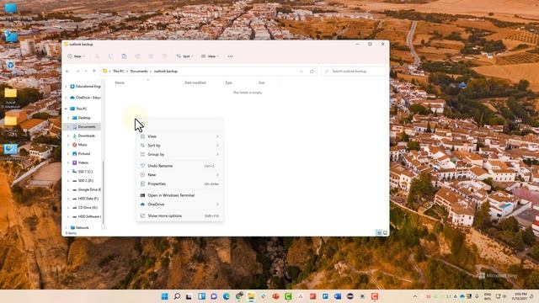Open OneDrive submenu in context menu
Viewport: 539px width, 303px height.
[179, 205]
